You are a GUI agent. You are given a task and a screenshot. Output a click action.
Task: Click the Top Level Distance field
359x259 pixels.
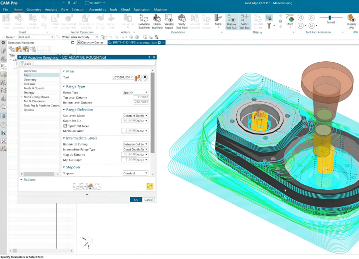point(141,97)
